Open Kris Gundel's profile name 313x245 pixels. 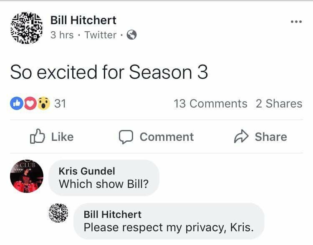click(x=87, y=171)
